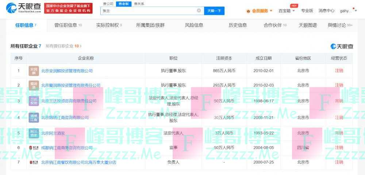Switch to the 舆情讨论 tab

tap(340, 25)
